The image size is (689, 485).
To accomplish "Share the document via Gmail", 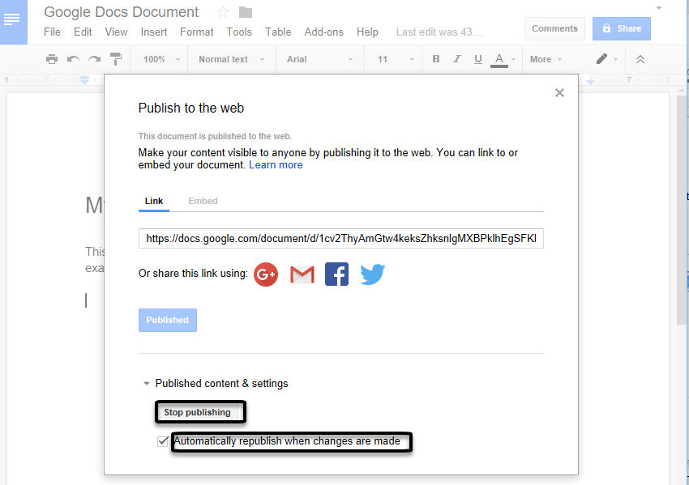I will point(302,274).
